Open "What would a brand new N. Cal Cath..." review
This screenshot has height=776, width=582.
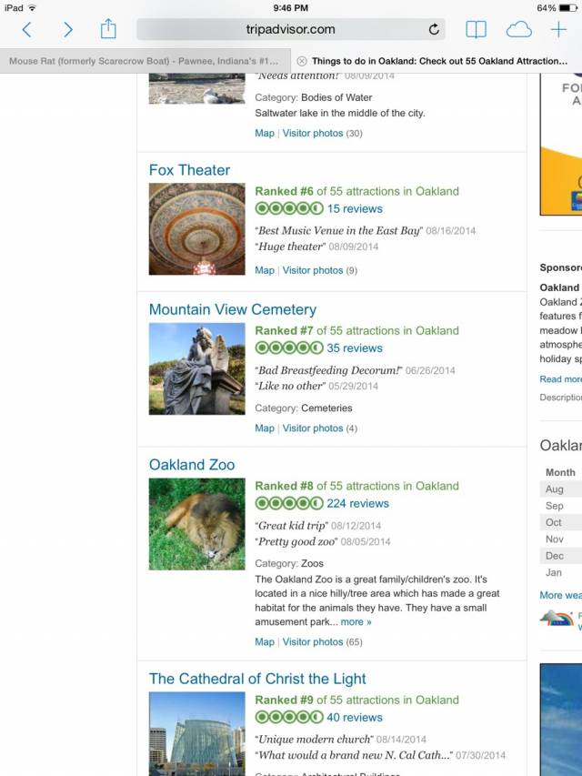coord(354,755)
